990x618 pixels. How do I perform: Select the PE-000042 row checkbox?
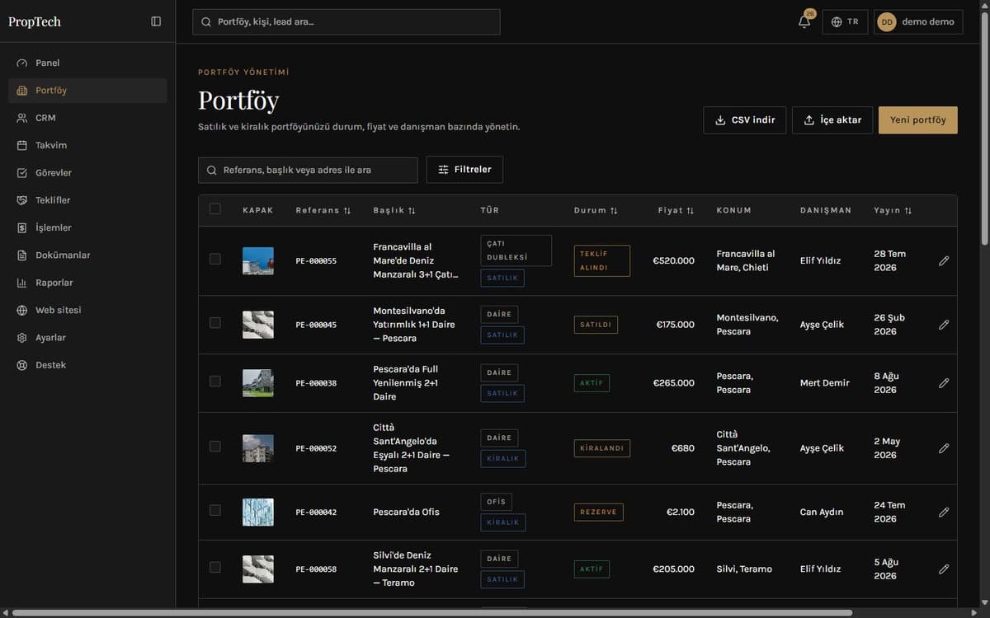215,510
